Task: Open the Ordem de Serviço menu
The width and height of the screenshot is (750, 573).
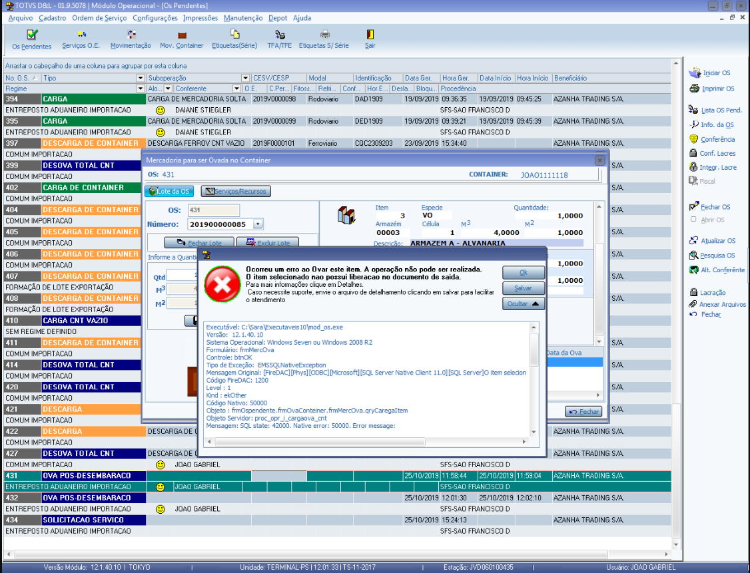Action: pyautogui.click(x=99, y=18)
